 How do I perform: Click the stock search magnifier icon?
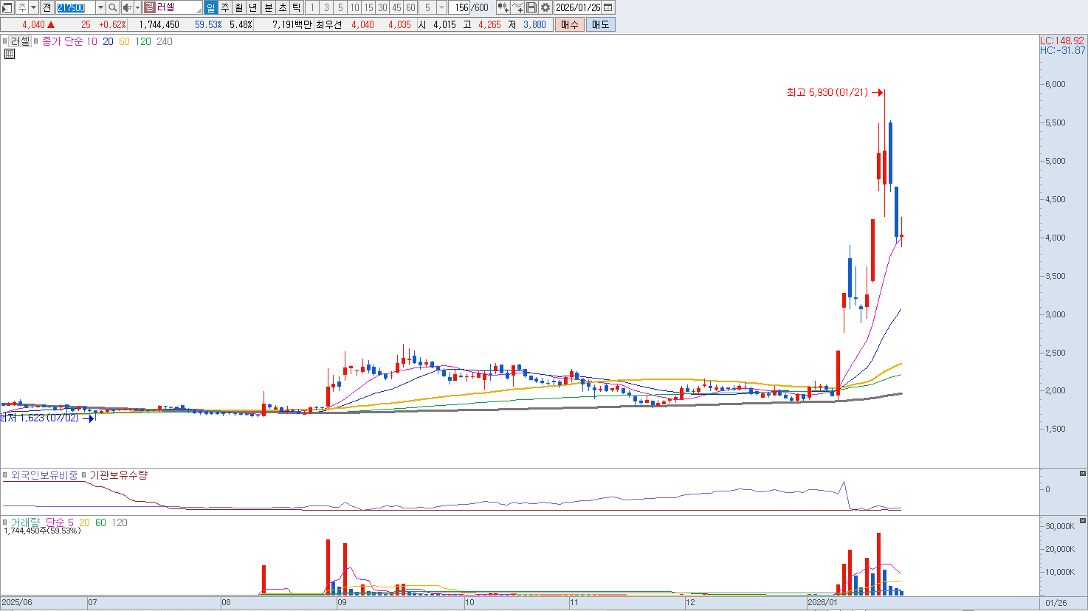click(x=113, y=7)
